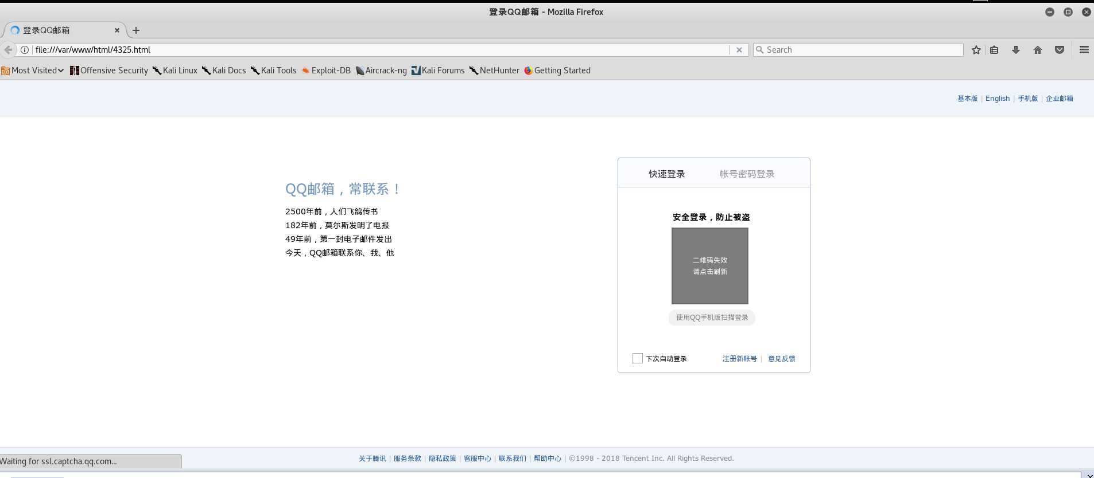Open the Firefox hamburger menu

(1084, 50)
